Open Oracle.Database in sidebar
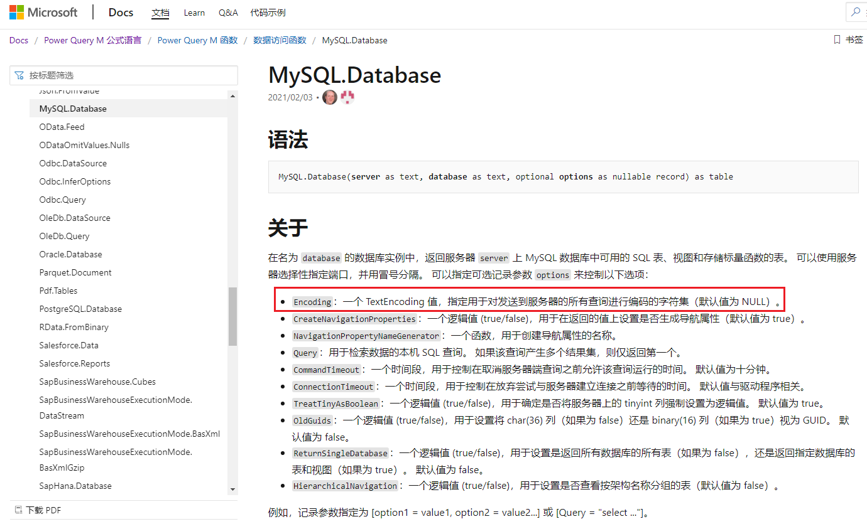867x524 pixels. pos(70,254)
